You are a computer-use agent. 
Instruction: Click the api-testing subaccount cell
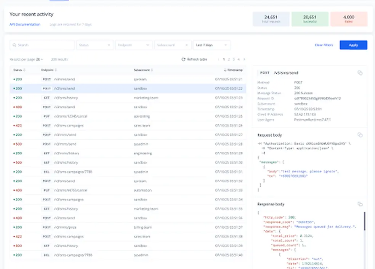click(142, 116)
